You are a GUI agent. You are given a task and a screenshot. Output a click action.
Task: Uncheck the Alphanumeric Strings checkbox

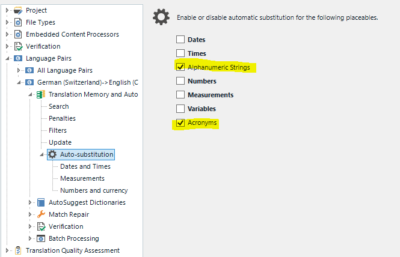pyautogui.click(x=180, y=67)
